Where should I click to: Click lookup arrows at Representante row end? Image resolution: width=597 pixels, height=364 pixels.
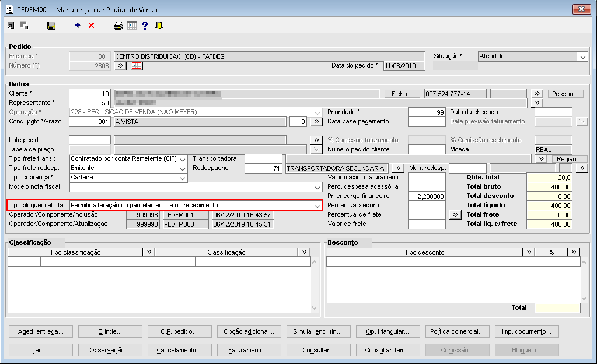(537, 103)
